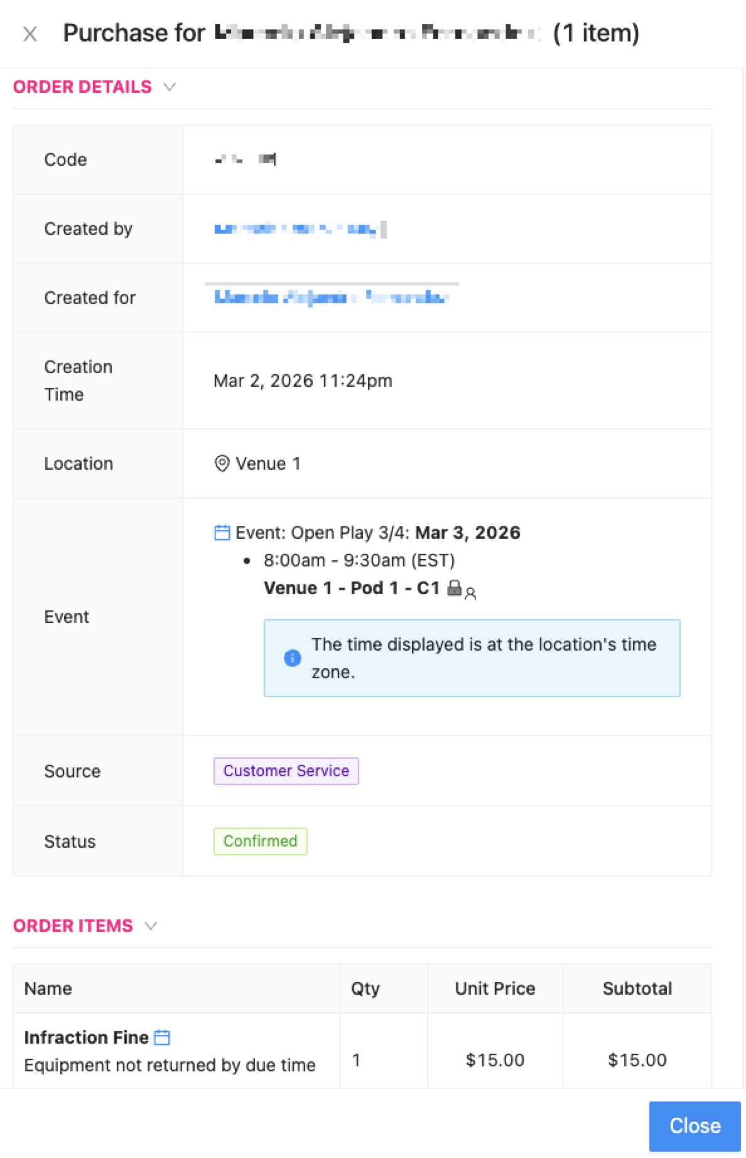The width and height of the screenshot is (746, 1158).
Task: Click the Subtotal column header
Action: tap(637, 988)
